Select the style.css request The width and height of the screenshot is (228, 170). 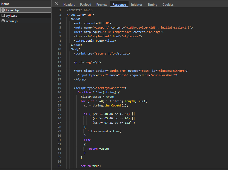[x=26, y=15]
